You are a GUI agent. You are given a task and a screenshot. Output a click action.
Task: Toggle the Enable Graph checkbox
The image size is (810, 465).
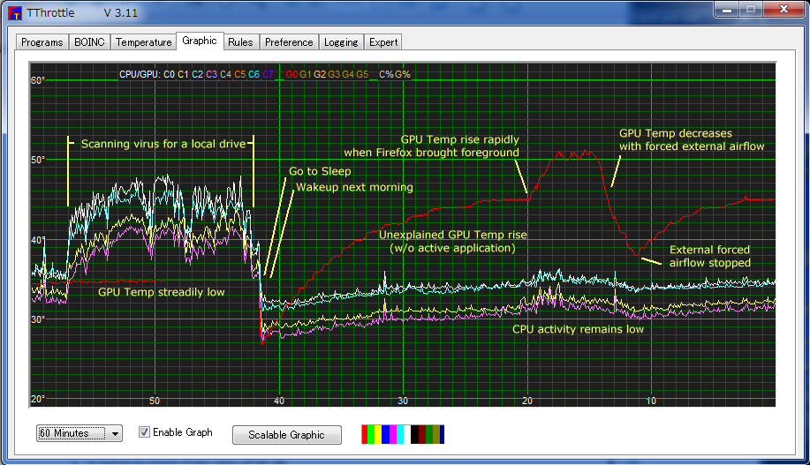tap(144, 432)
